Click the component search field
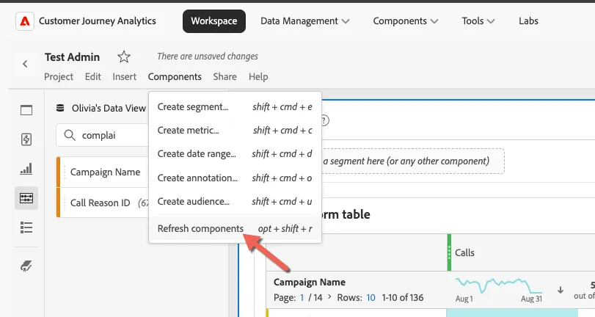This screenshot has height=317, width=595. (103, 135)
